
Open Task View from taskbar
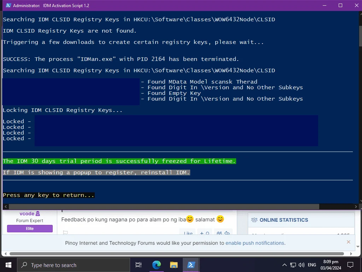coord(139,265)
